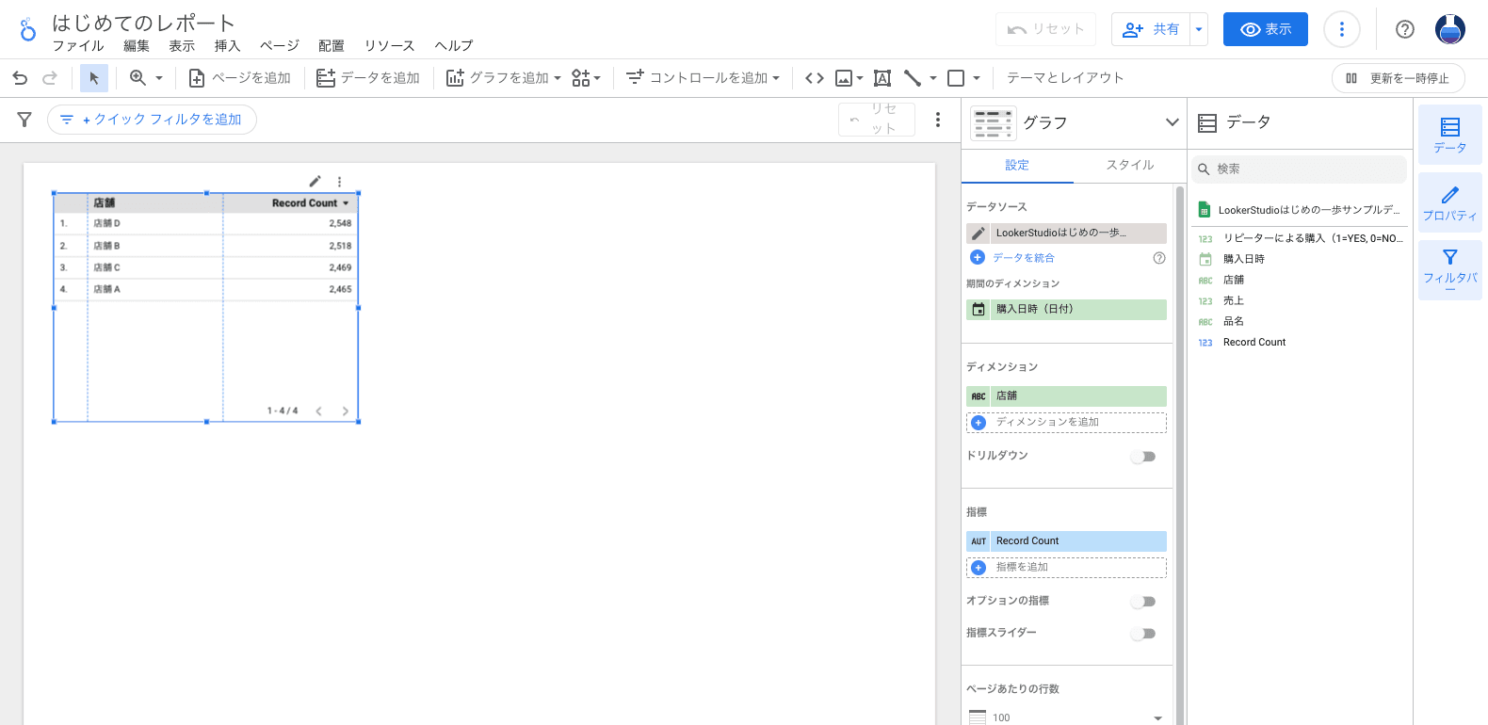Open the 挿入 menu
Screen dimensions: 1488x725
pyautogui.click(x=227, y=46)
